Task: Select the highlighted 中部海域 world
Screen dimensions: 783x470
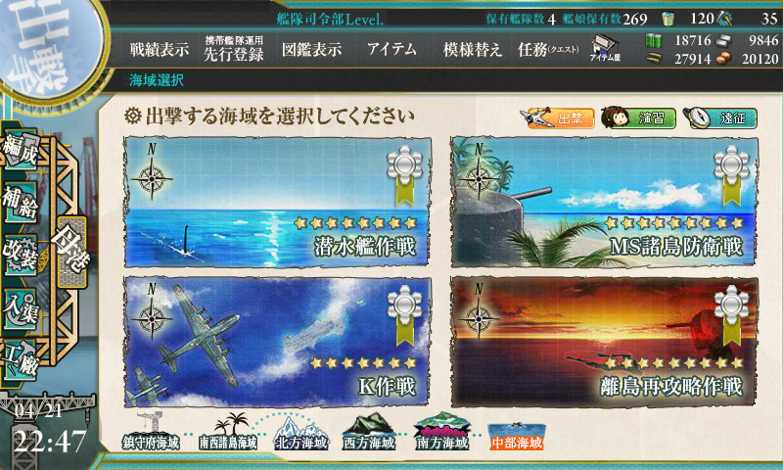Action: pos(517,436)
